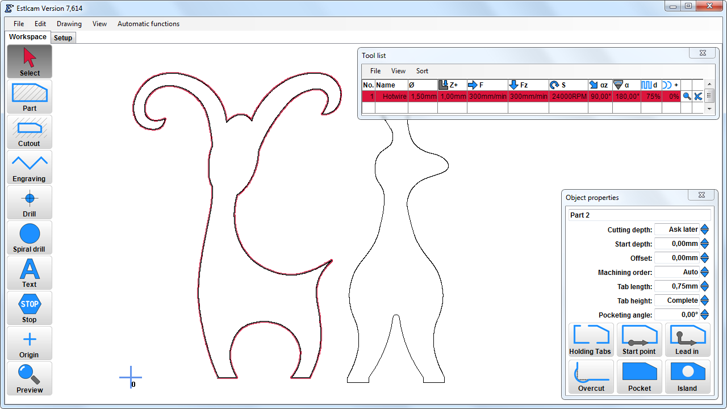The image size is (727, 409).
Task: Click the '75%' stepover cell
Action: pos(651,97)
